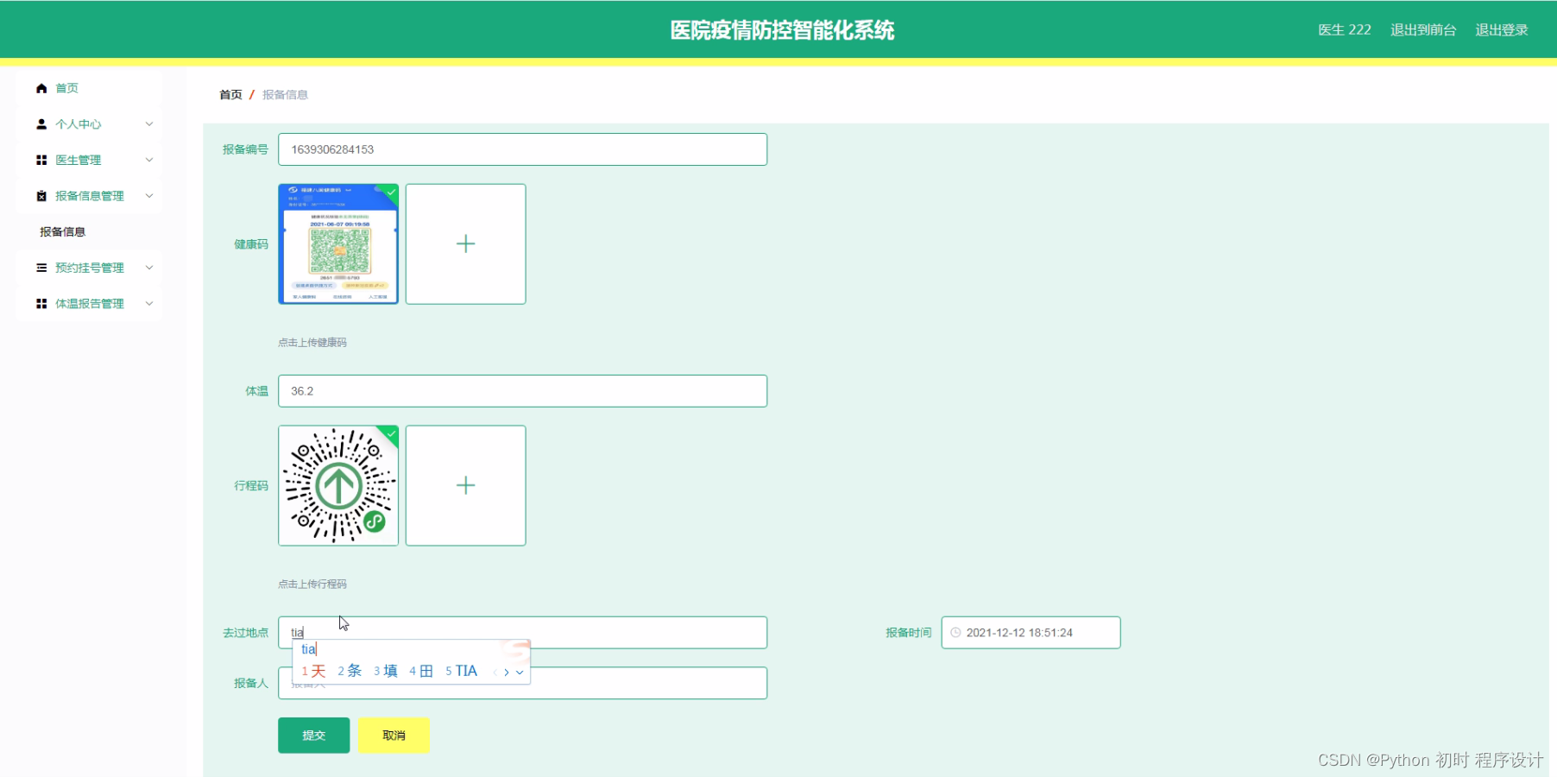
Task: Click the green 提交 button
Action: point(314,736)
